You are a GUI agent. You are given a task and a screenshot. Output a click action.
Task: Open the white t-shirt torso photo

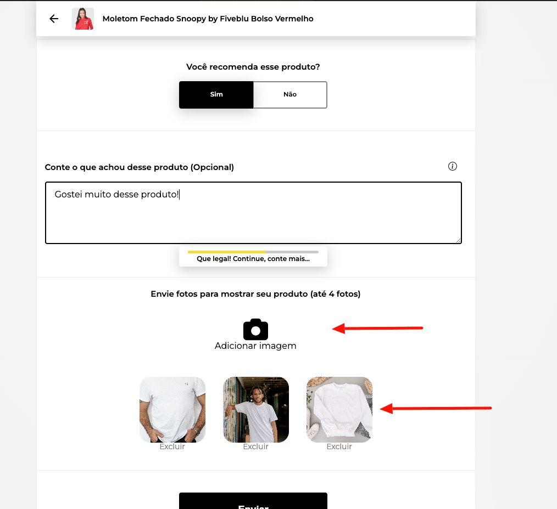tap(172, 410)
